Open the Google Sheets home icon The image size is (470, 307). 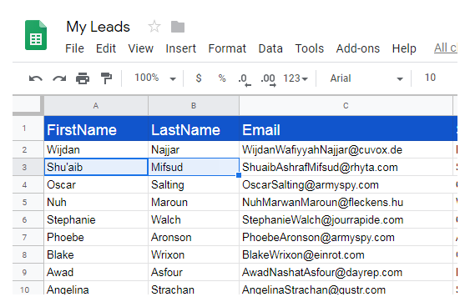coord(36,35)
